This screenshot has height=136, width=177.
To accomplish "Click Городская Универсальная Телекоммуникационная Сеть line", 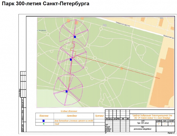I will point(152,115).
